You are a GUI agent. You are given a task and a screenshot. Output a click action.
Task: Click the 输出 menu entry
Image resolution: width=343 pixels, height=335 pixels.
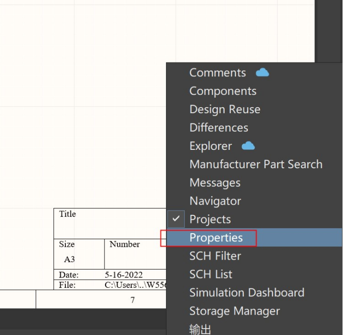[200, 329]
